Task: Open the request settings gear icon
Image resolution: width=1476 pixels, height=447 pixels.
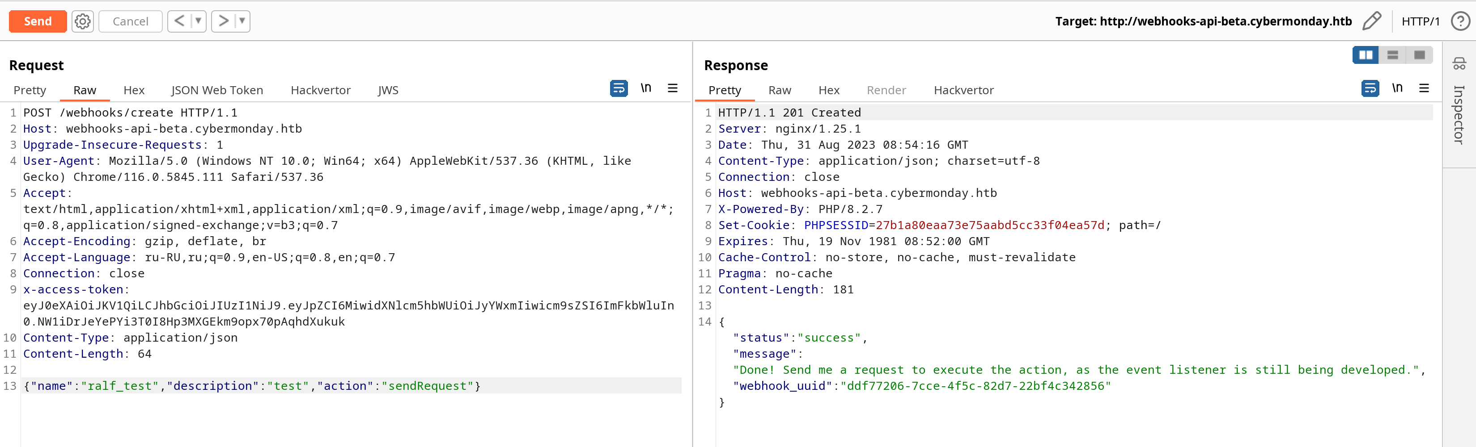Action: 82,21
